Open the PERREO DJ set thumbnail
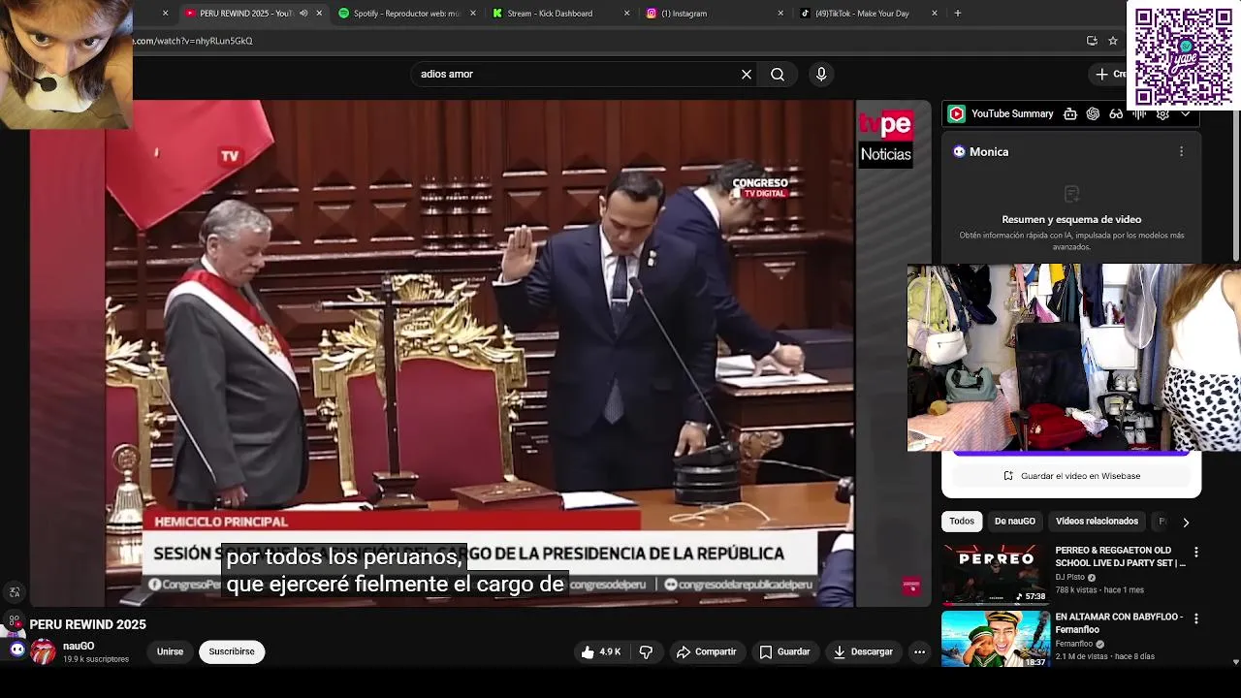The width and height of the screenshot is (1241, 698). point(996,573)
